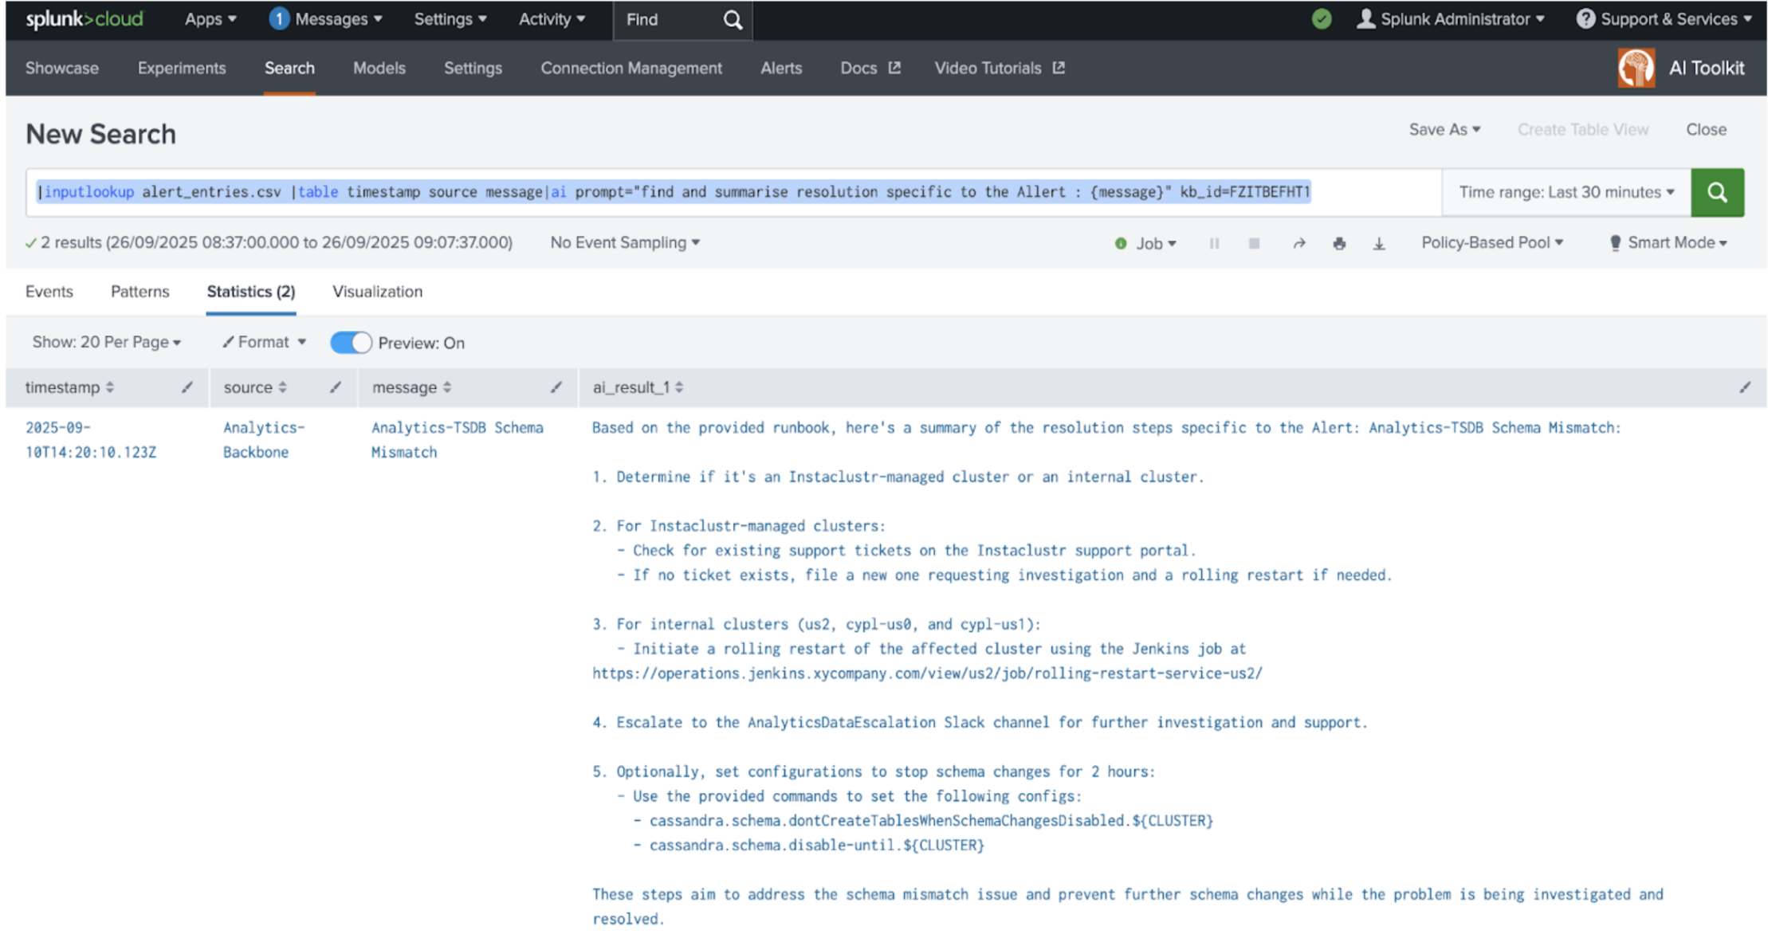Click the splunk>cloud logo

[84, 19]
